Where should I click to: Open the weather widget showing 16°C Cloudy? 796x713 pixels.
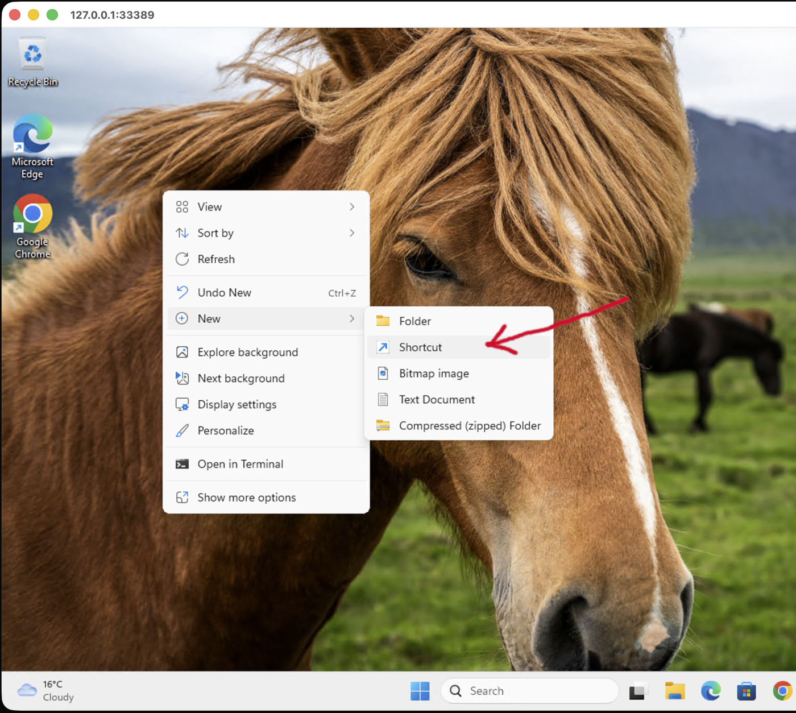pyautogui.click(x=46, y=691)
